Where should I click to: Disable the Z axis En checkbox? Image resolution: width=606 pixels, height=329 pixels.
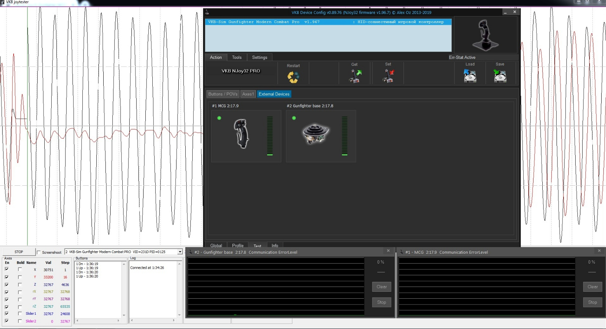tap(7, 284)
